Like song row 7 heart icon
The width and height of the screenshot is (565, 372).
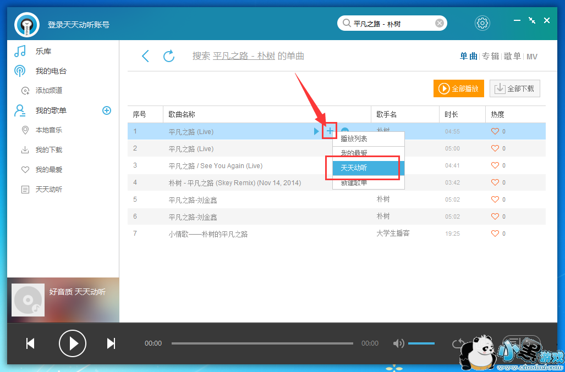[x=495, y=234]
